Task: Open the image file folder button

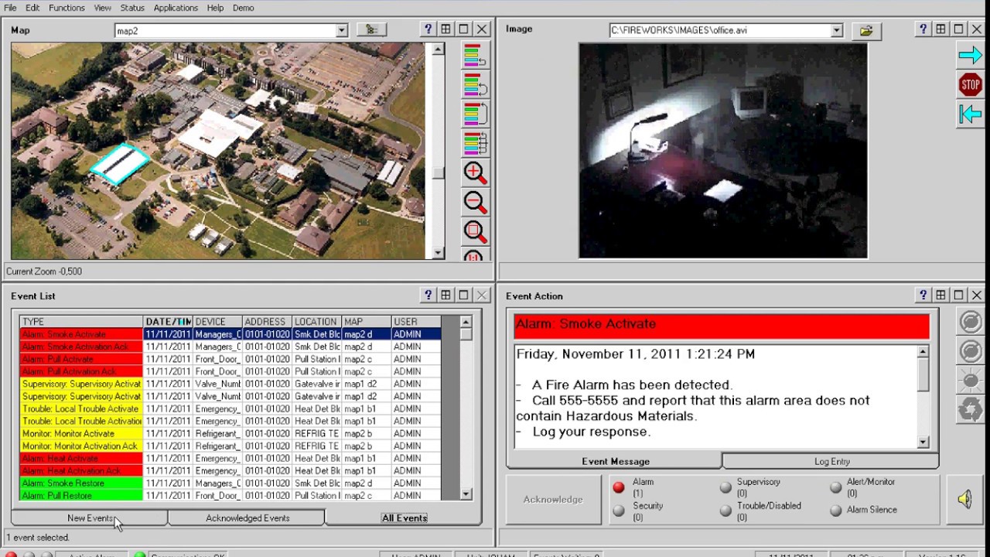Action: 866,30
